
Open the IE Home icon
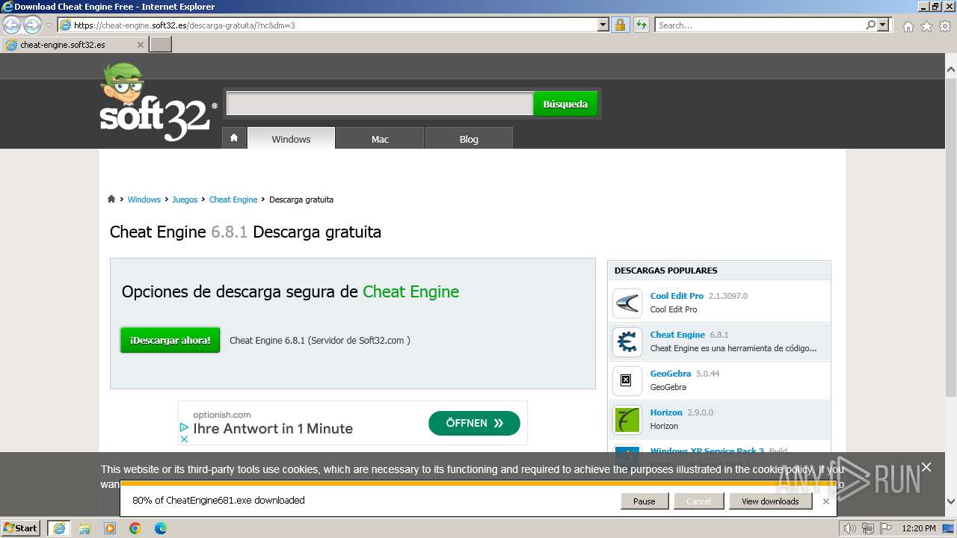coord(908,26)
